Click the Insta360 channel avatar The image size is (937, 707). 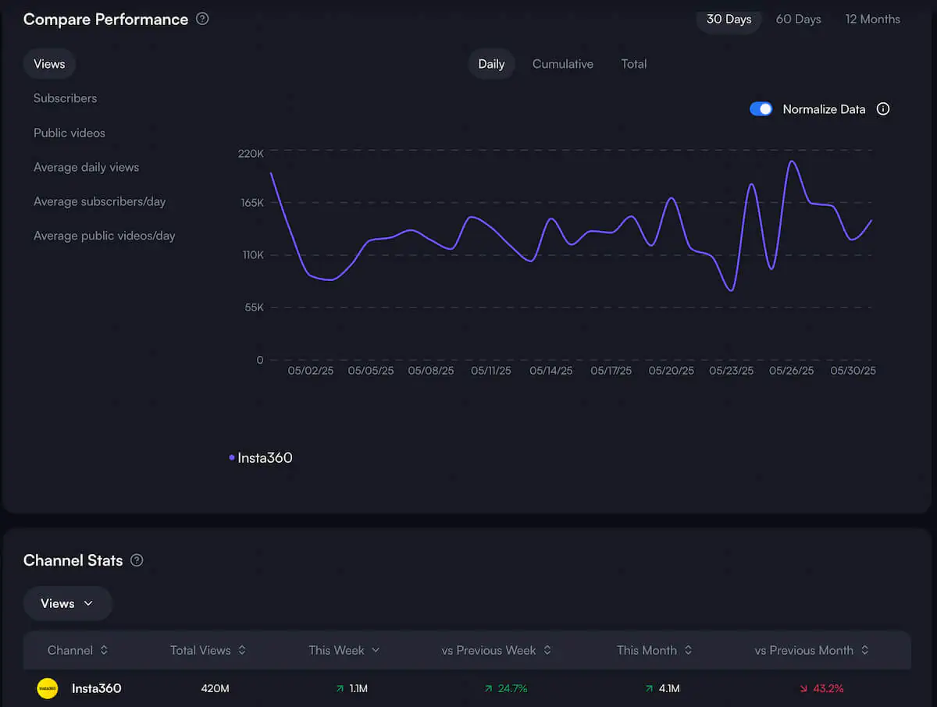(x=47, y=688)
